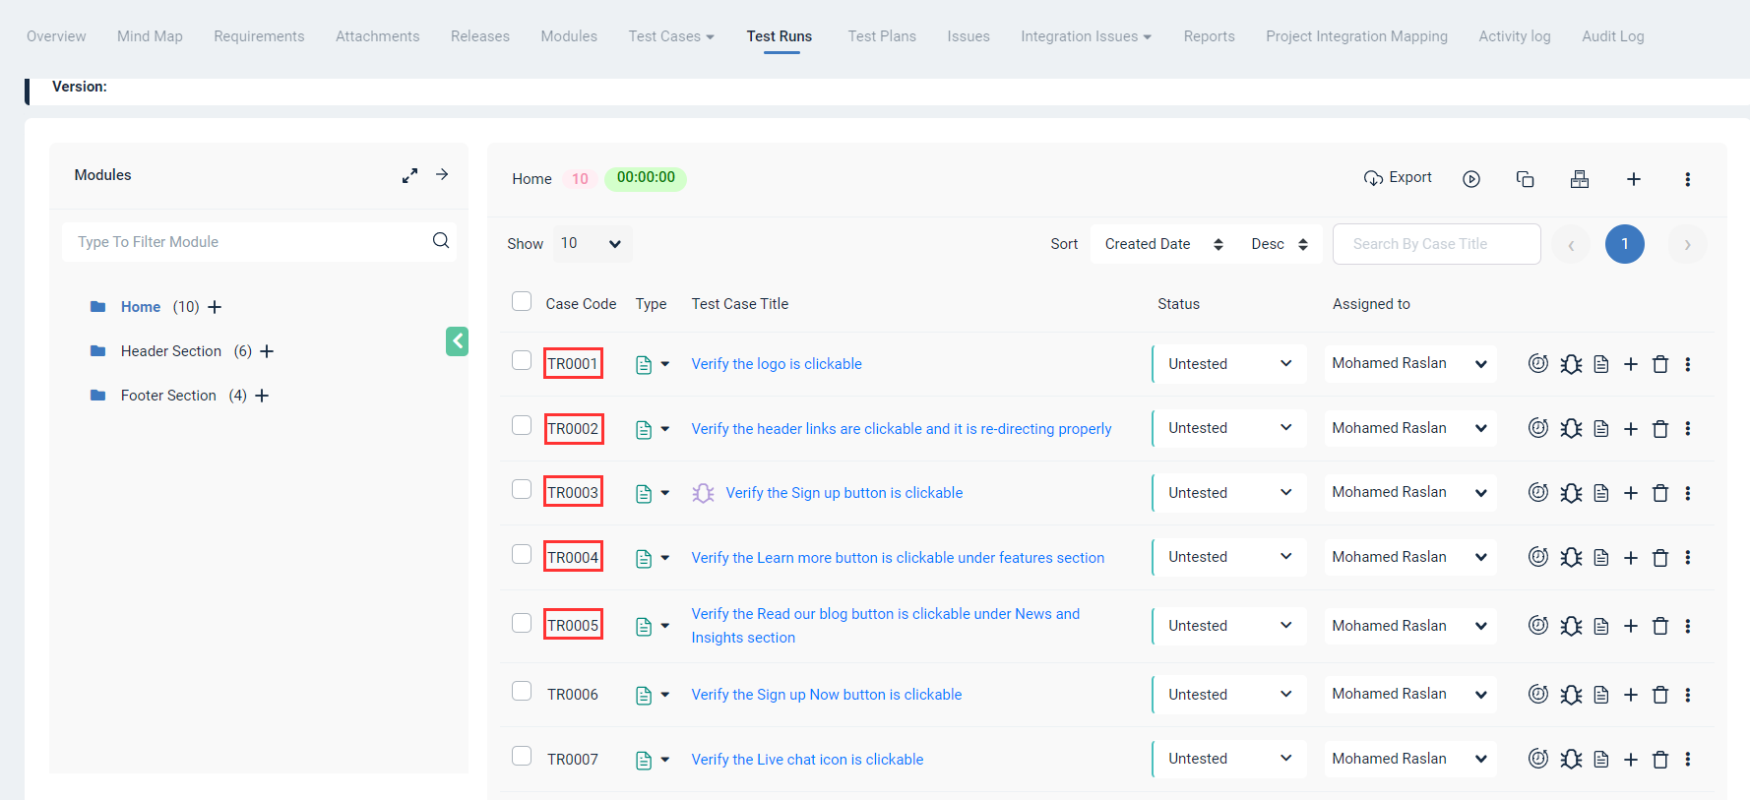
Task: Click plus icon in TR0004 row
Action: 1631,558
